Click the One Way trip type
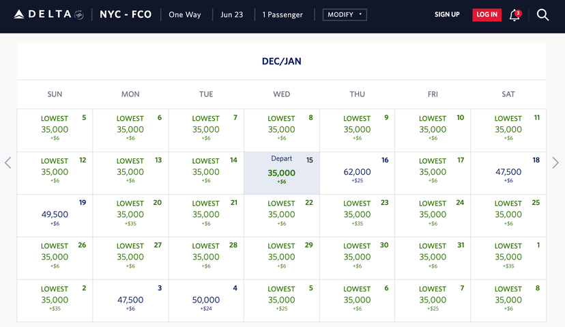565x327 pixels. coord(185,14)
